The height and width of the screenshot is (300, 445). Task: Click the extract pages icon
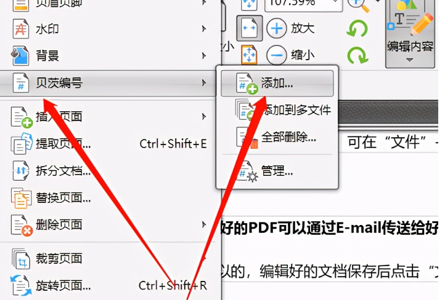click(x=22, y=143)
